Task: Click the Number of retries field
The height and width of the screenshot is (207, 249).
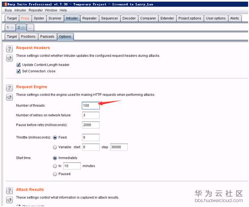Action: pyautogui.click(x=91, y=115)
